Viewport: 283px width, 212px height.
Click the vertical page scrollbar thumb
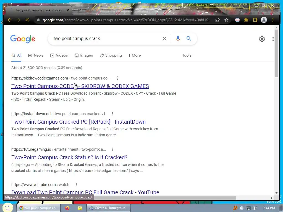click(x=276, y=53)
